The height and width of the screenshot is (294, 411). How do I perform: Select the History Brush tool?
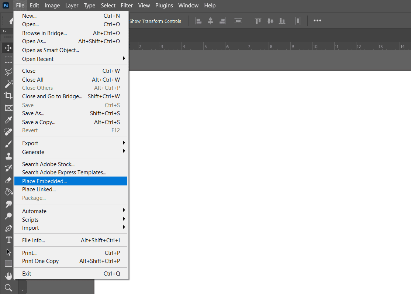pyautogui.click(x=8, y=168)
